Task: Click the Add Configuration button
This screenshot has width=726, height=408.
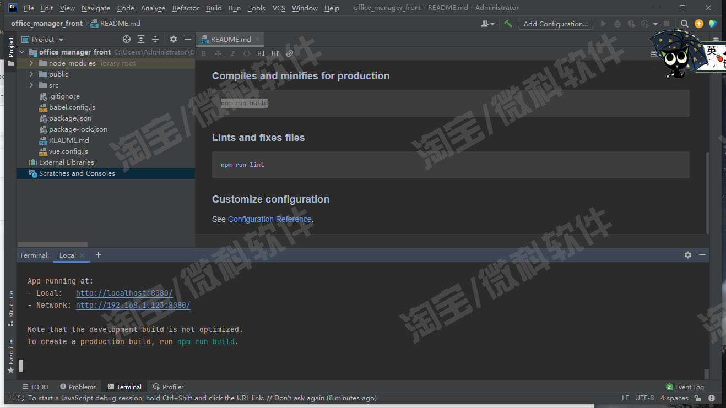Action: (556, 24)
